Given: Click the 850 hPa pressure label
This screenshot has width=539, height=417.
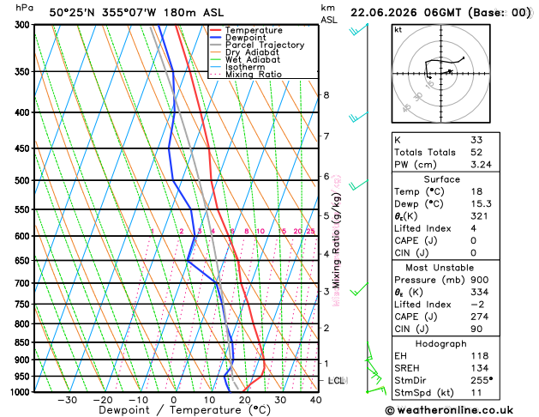Looking at the screenshot, I should (24, 342).
